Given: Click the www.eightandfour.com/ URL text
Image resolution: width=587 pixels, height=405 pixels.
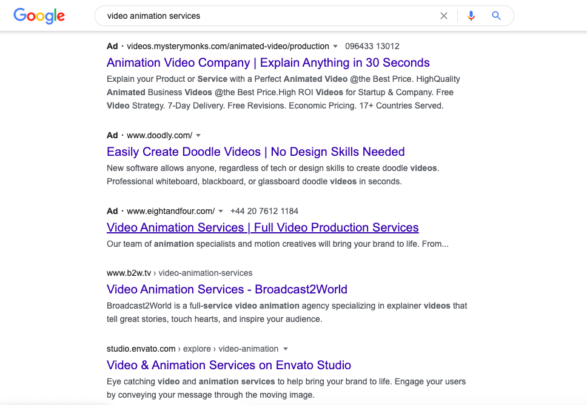Looking at the screenshot, I should (x=171, y=211).
